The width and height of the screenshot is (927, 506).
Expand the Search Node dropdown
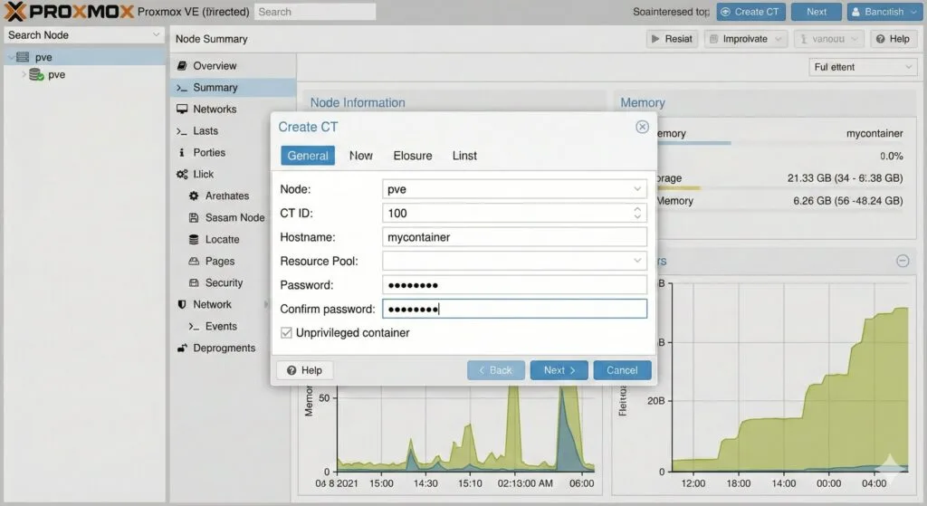(156, 35)
